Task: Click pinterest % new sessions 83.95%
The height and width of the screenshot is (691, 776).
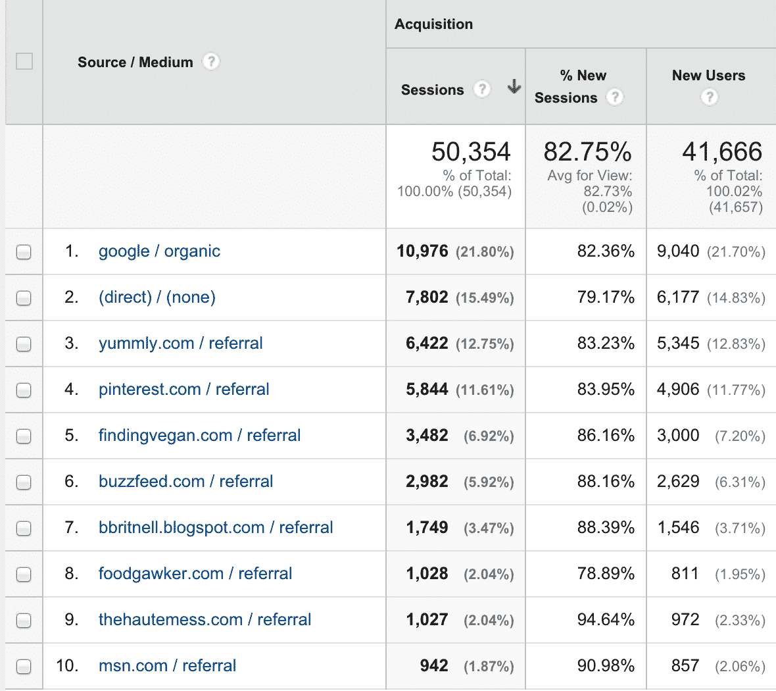Action: tap(606, 390)
